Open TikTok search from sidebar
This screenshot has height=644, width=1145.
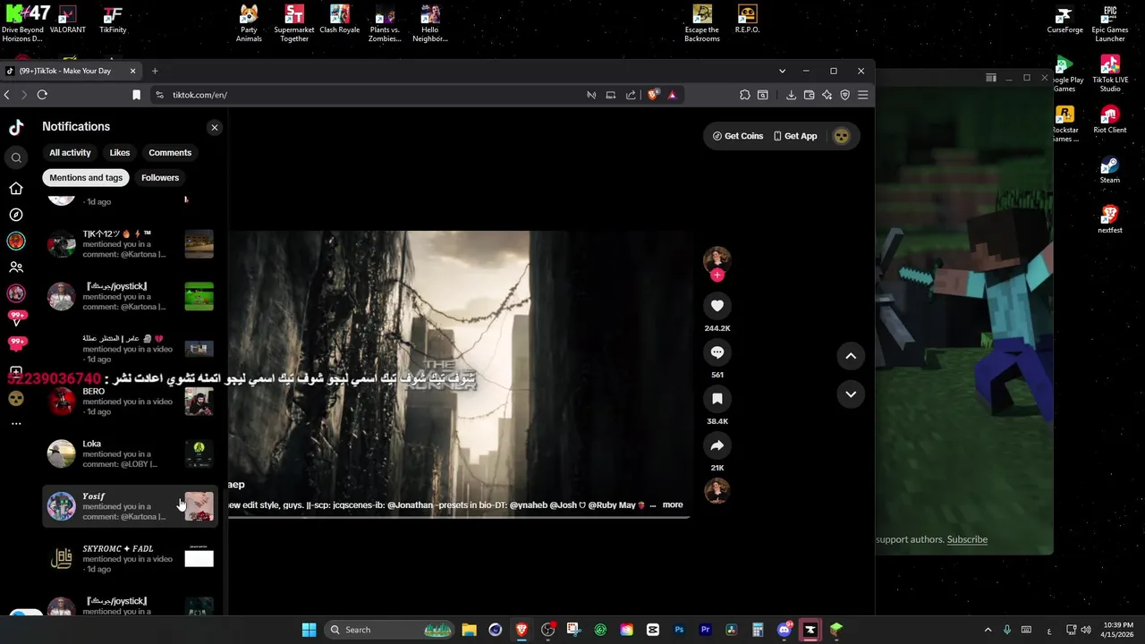tap(16, 158)
